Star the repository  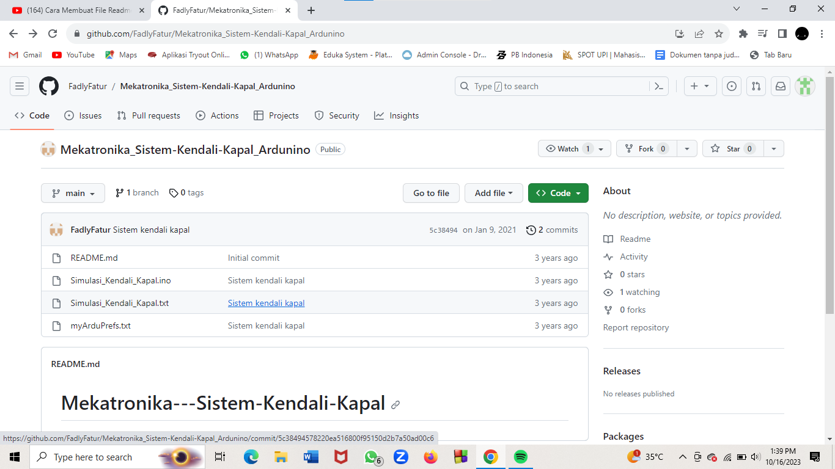point(732,148)
